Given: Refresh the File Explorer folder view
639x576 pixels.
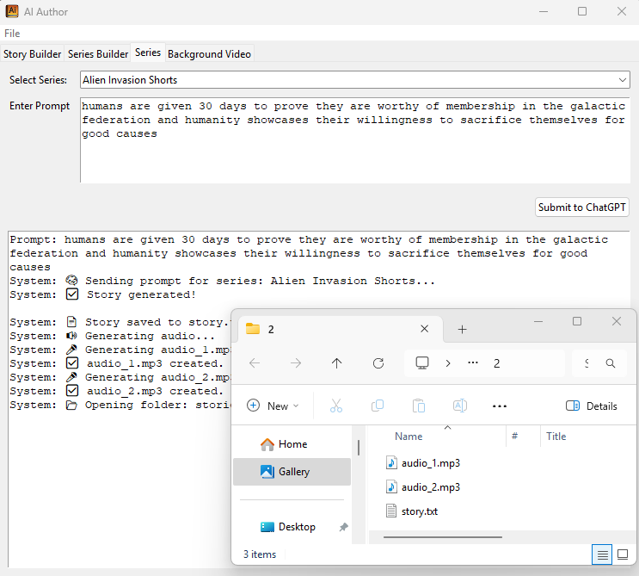Looking at the screenshot, I should pyautogui.click(x=378, y=363).
